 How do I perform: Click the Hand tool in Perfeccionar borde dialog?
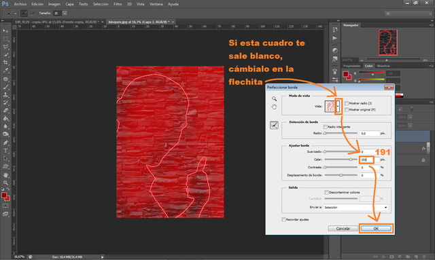coord(274,107)
